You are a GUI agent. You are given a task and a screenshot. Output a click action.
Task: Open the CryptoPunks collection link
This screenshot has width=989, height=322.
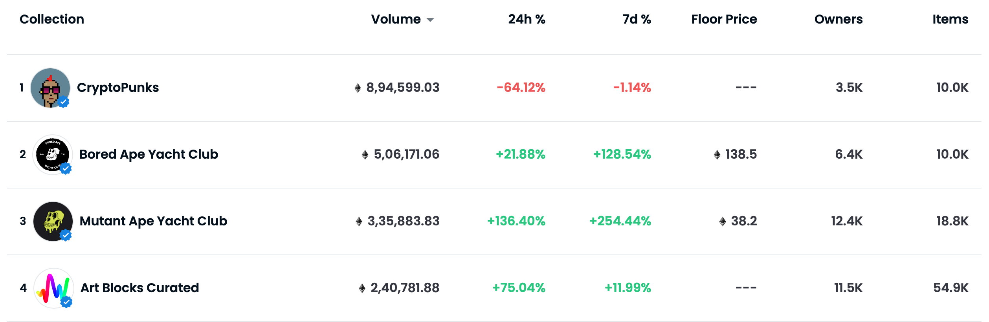pos(118,88)
